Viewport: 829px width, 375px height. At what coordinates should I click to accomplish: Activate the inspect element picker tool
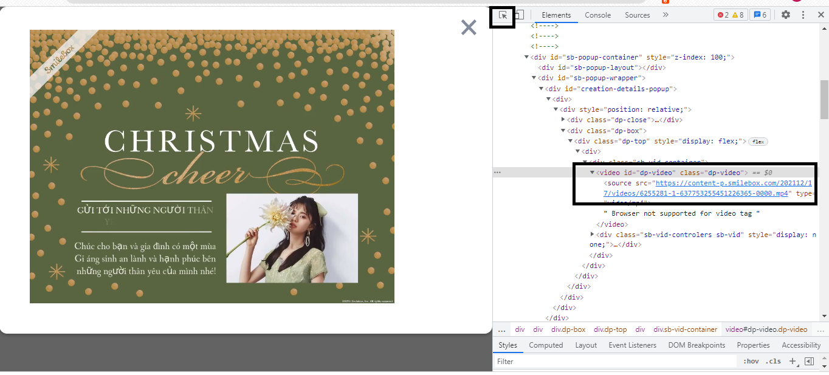(x=503, y=15)
